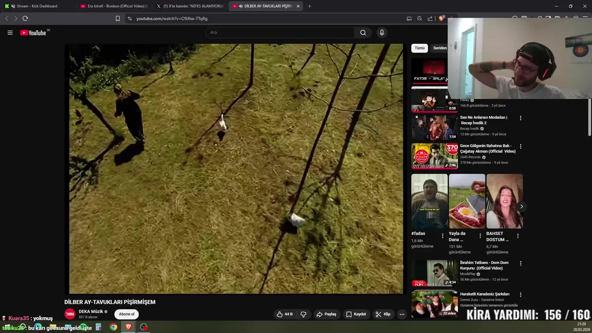
Task: Open Calculator from the taskbar
Action: pos(98,327)
